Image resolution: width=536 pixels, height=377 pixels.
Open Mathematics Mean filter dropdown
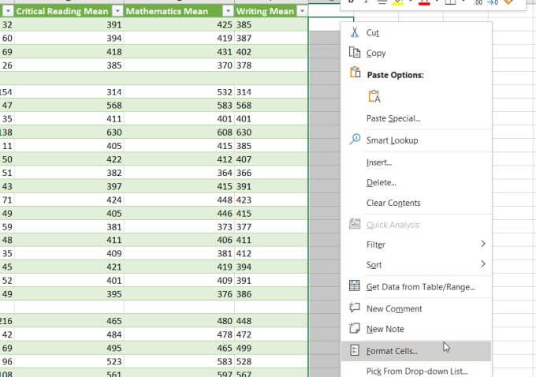228,12
